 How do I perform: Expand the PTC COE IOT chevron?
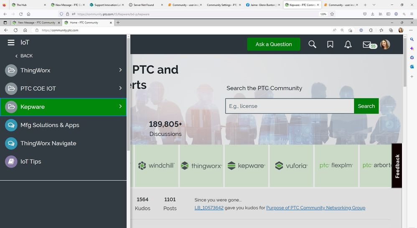pyautogui.click(x=120, y=88)
